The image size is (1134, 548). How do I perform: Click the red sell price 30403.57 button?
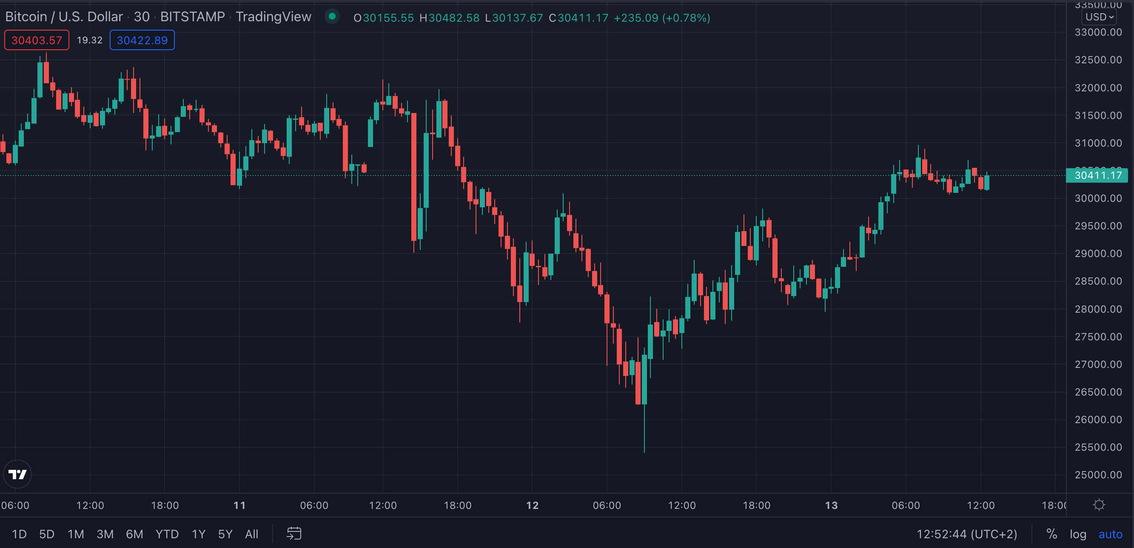[x=37, y=40]
